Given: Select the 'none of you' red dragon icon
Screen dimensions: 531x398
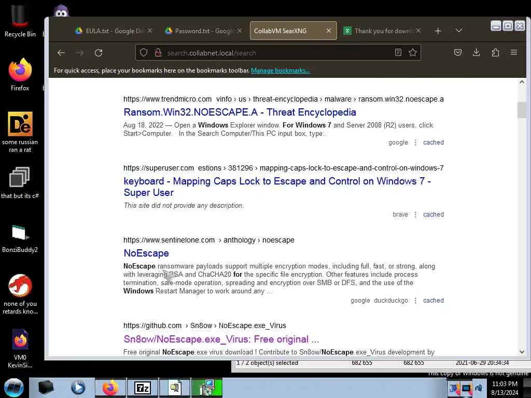Looking at the screenshot, I should (20, 294).
